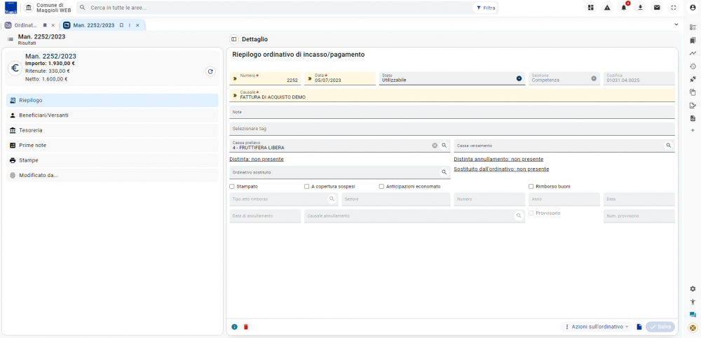The height and width of the screenshot is (338, 701).
Task: Open Beneficiari/Versanti section
Action: 112,115
